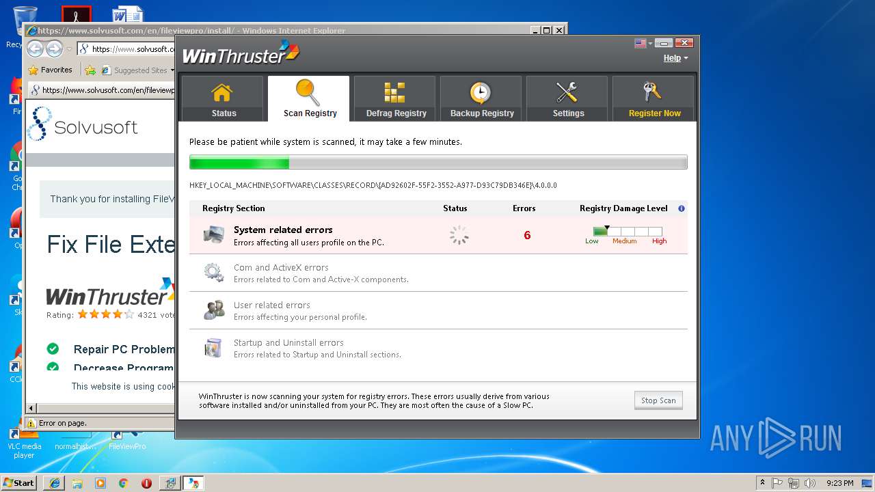Screen dimensions: 875x492
Task: Click the Register Now tab
Action: pyautogui.click(x=653, y=98)
